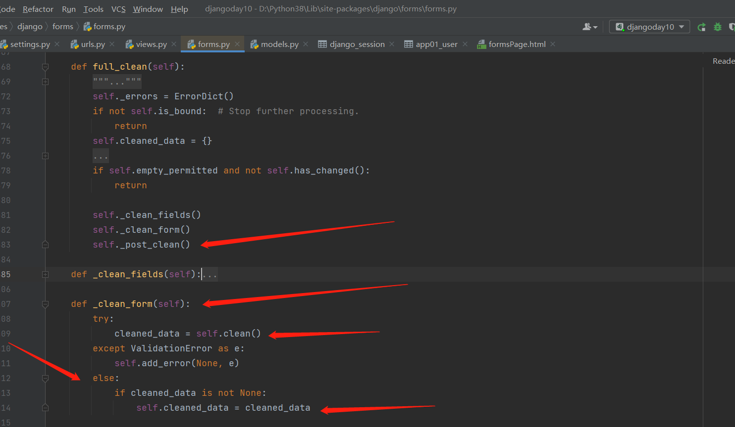Click the "def full_clean(self):" definition

(x=128, y=67)
